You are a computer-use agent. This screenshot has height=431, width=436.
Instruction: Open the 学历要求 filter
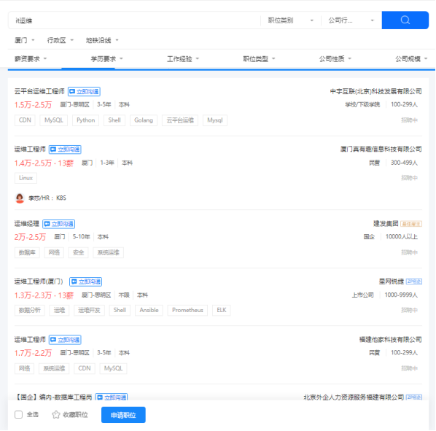pos(106,59)
